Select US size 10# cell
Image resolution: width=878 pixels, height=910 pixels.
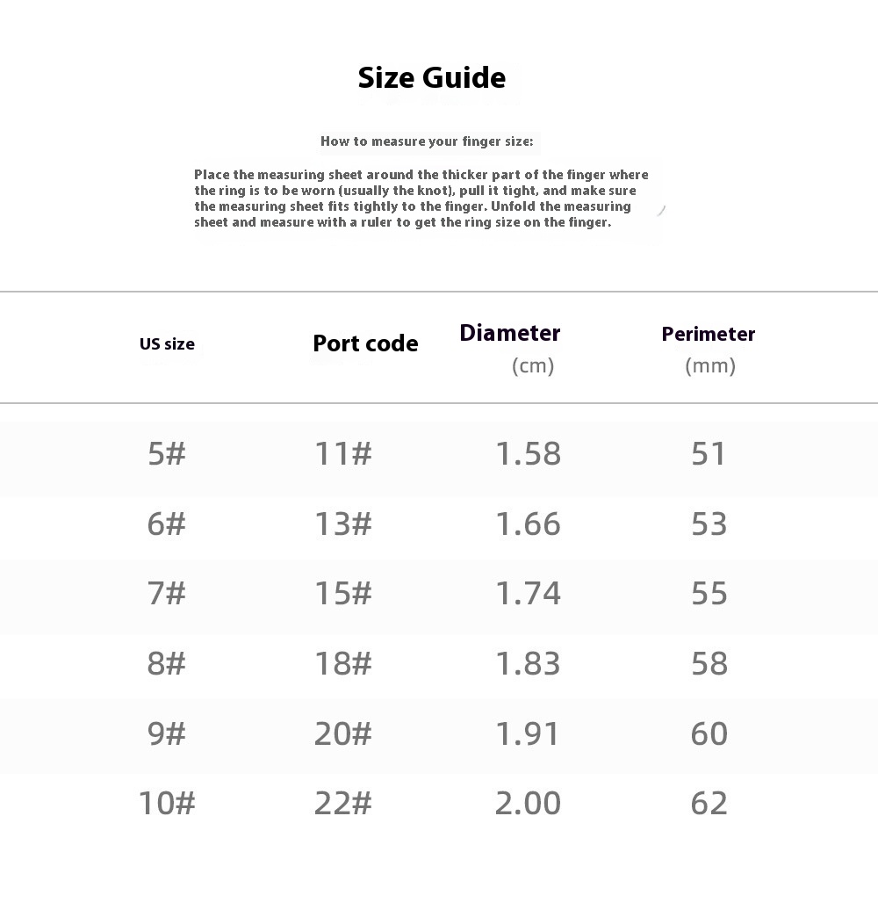click(167, 803)
